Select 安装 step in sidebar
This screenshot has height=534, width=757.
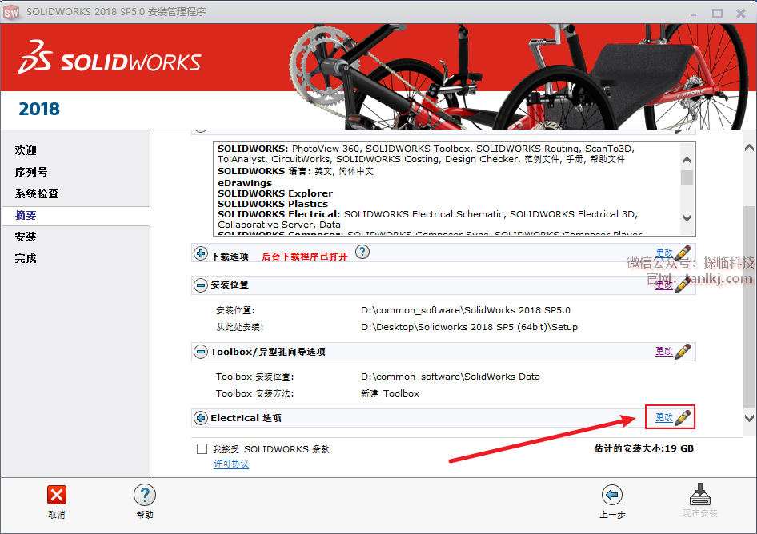tap(26, 237)
